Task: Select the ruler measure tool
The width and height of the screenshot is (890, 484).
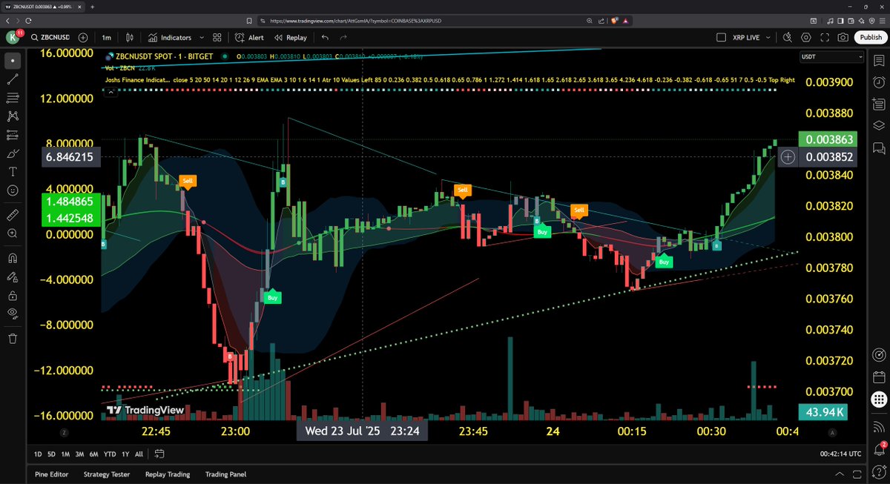Action: pos(13,215)
